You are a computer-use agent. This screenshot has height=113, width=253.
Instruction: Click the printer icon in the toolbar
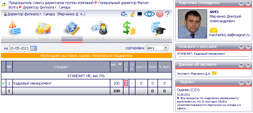[124, 14]
